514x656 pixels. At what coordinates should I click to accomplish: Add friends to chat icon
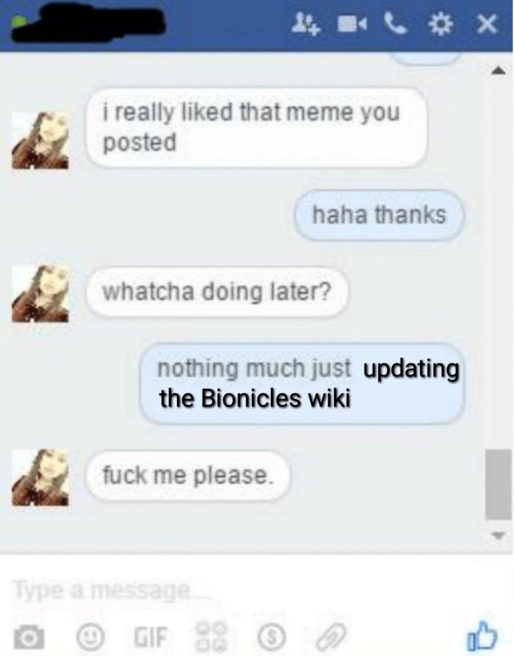pos(305,24)
